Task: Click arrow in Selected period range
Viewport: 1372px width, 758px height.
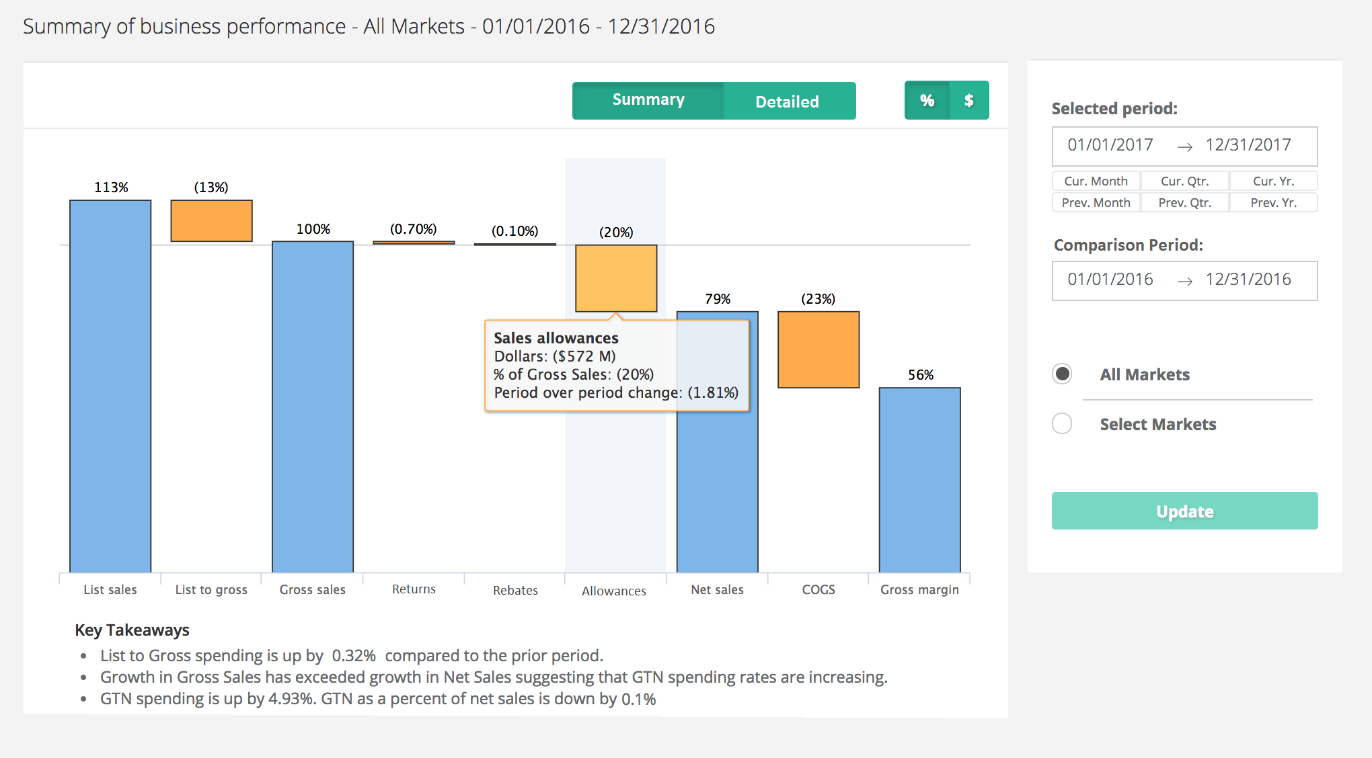Action: click(1184, 146)
